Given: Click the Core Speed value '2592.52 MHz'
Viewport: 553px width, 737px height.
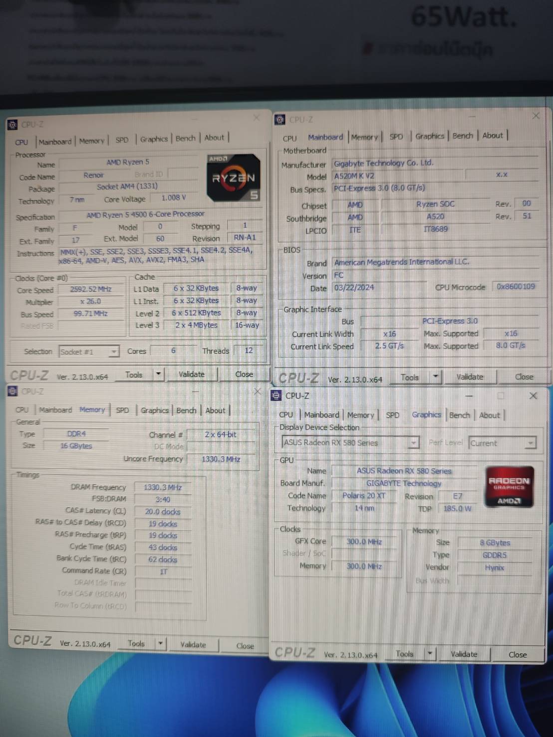Looking at the screenshot, I should coord(91,289).
